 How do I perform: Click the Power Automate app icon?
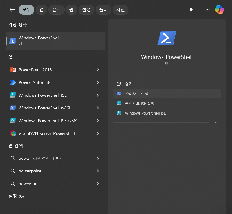click(x=13, y=82)
